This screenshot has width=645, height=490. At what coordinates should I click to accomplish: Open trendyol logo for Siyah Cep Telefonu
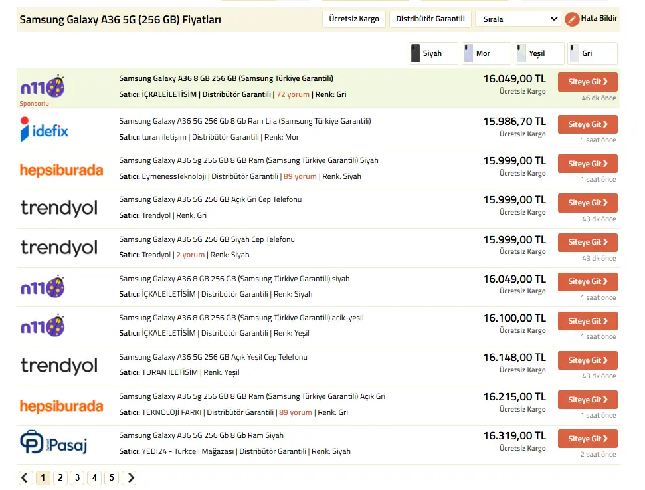[59, 248]
